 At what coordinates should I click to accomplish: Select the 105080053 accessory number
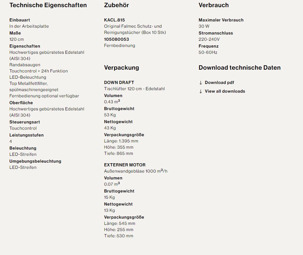[x=116, y=39]
